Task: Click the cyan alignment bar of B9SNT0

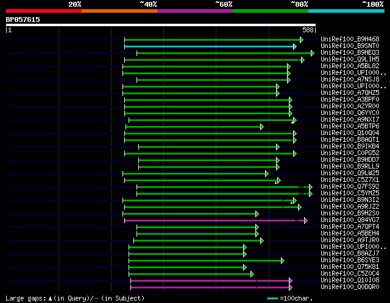Action: tap(209, 47)
